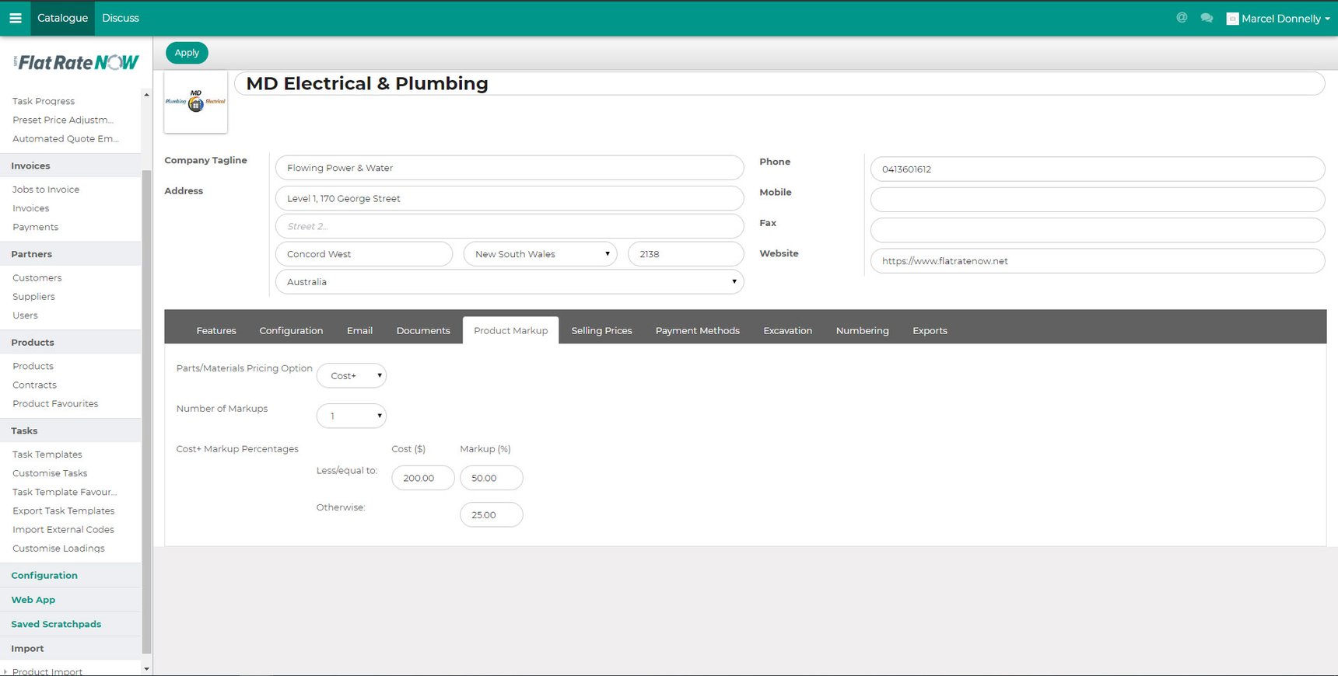
Task: Open Customise Tasks
Action: click(50, 473)
